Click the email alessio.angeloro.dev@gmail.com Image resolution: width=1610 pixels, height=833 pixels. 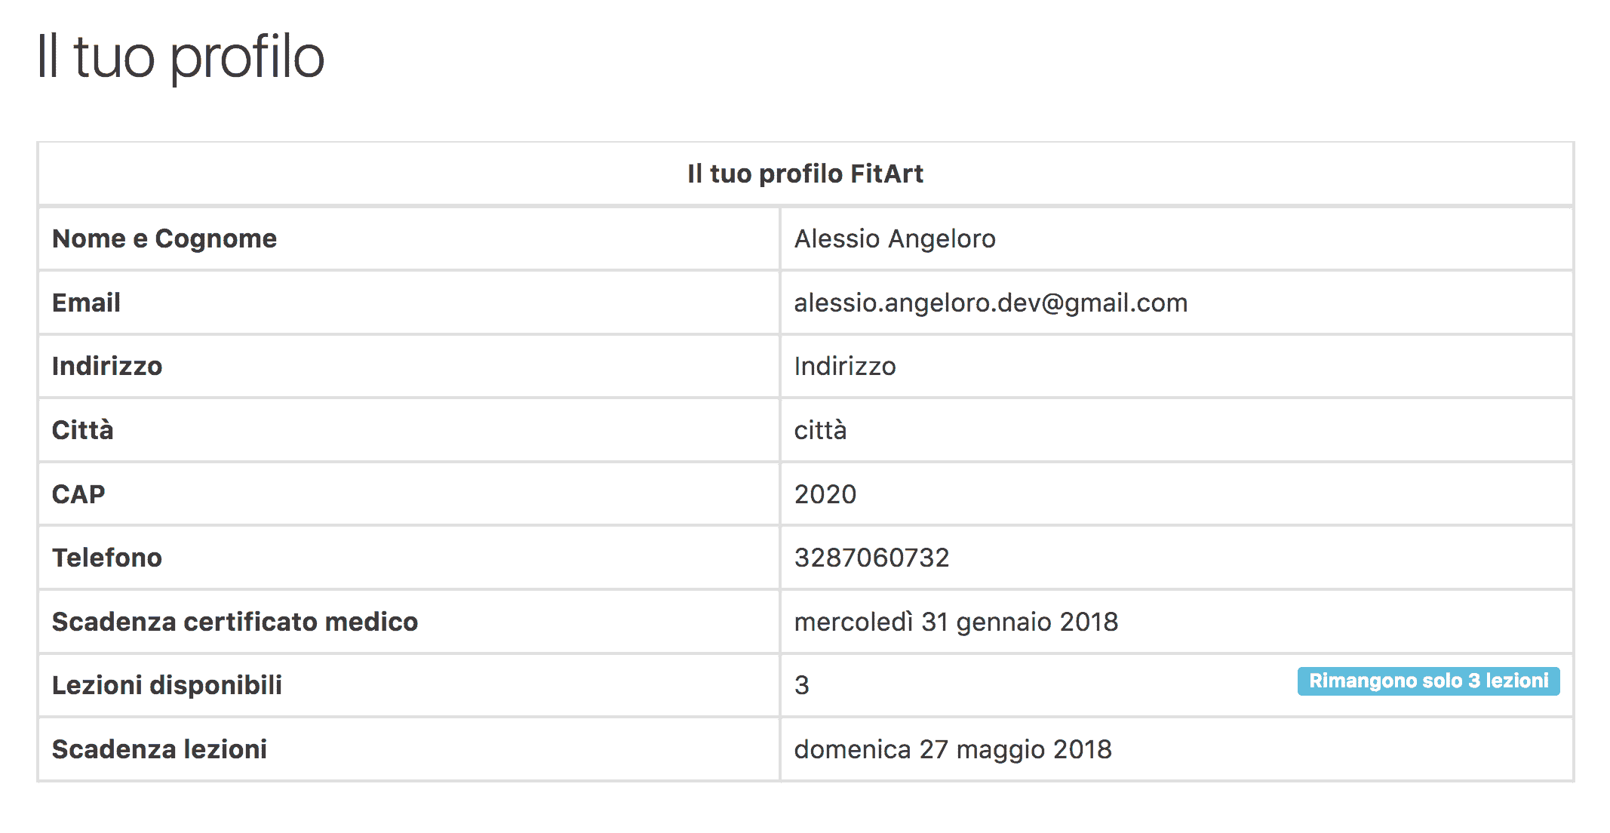tap(991, 303)
